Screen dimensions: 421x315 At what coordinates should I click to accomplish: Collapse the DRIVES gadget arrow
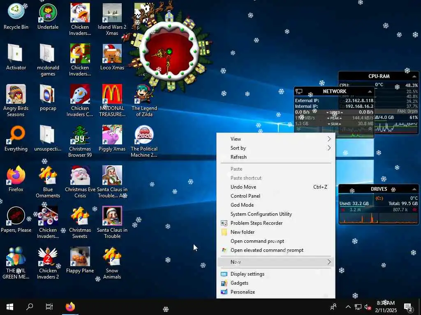[414, 189]
